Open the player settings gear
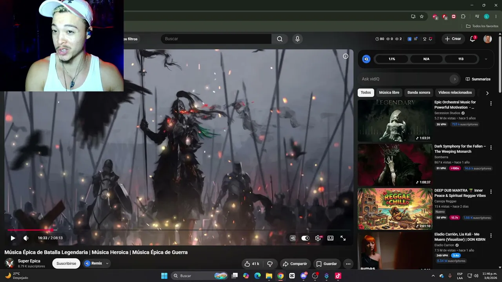Image resolution: width=502 pixels, height=282 pixels. pos(318,238)
